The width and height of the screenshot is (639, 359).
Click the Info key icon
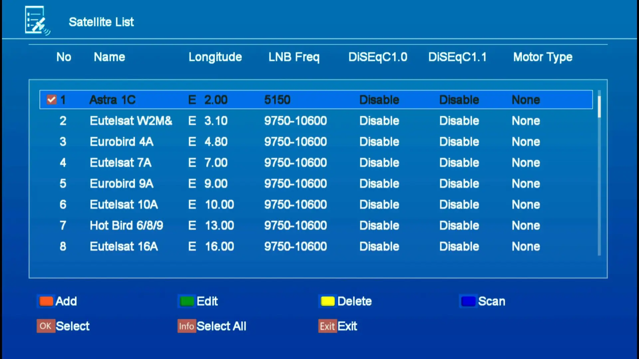(x=186, y=326)
